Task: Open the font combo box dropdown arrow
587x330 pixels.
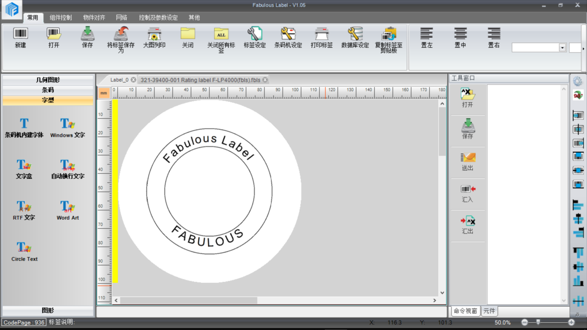Action: (562, 48)
